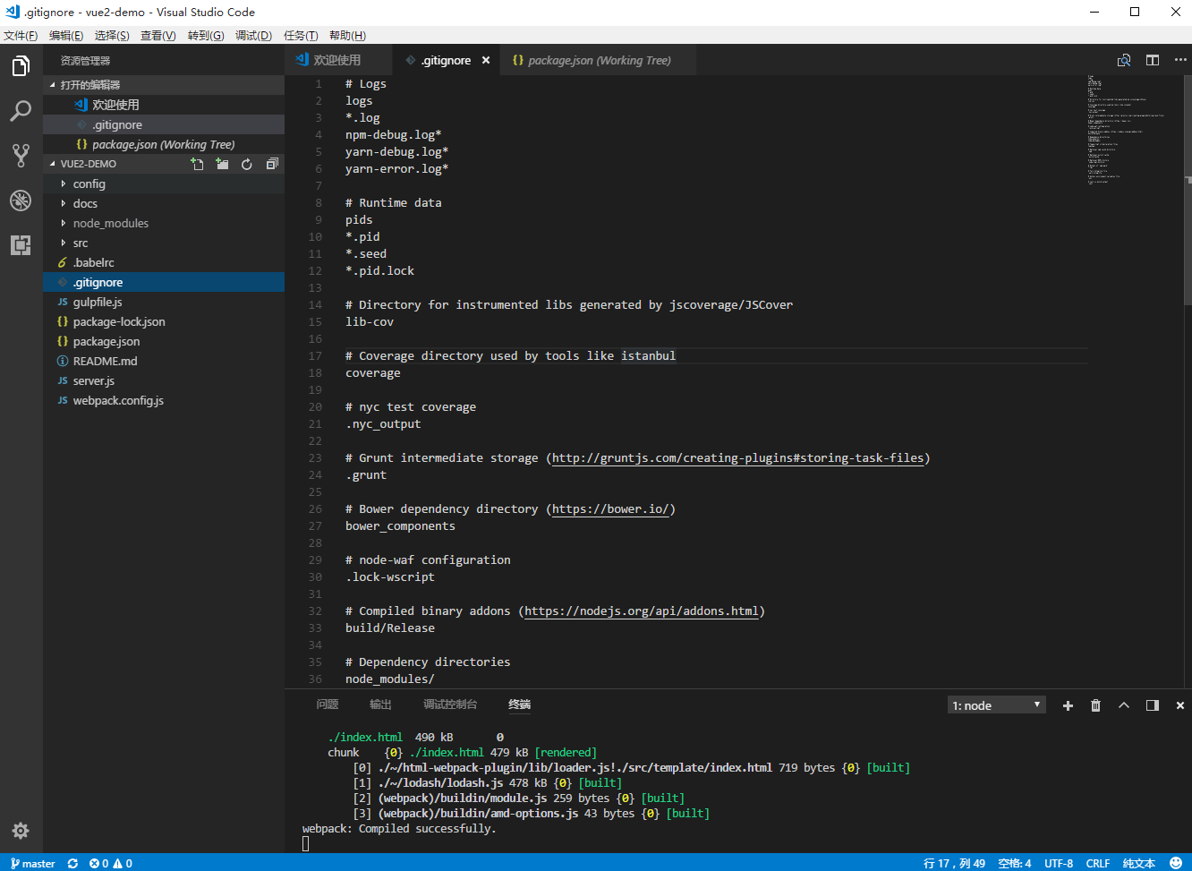Change file encoding UTF-8
Viewport: 1192px width, 871px height.
tap(1059, 863)
